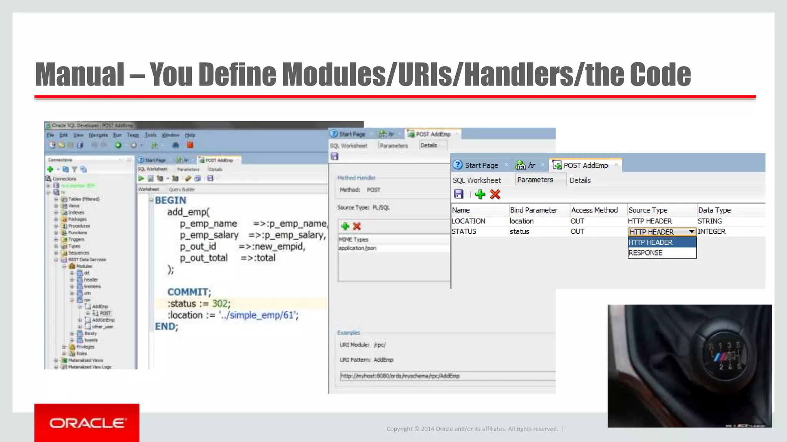Click the New file icon in main toolbar
Screen dimensions: 787x442
(x=52, y=145)
